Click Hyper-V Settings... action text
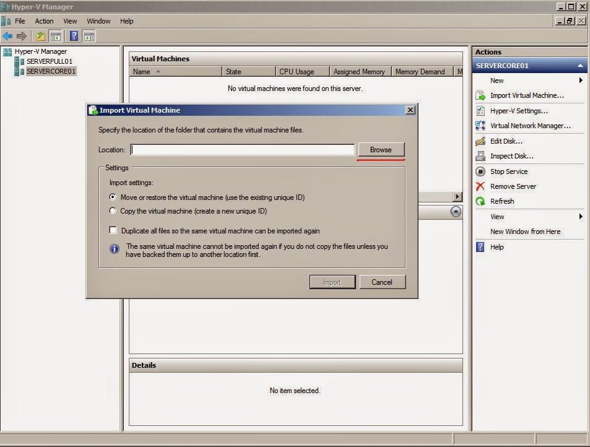590x447 pixels. point(519,111)
